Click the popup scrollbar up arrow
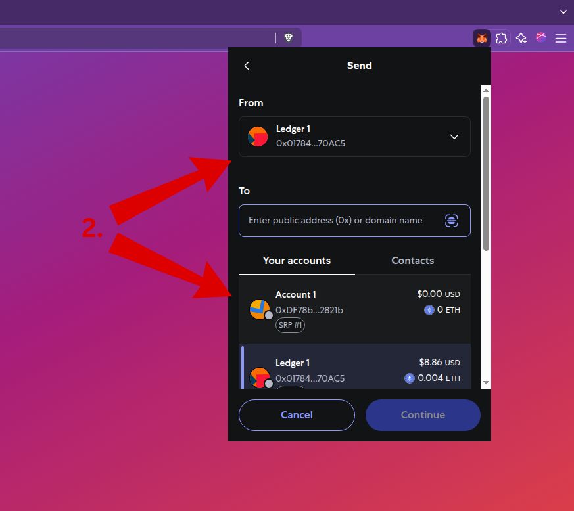This screenshot has height=511, width=574. [x=486, y=91]
